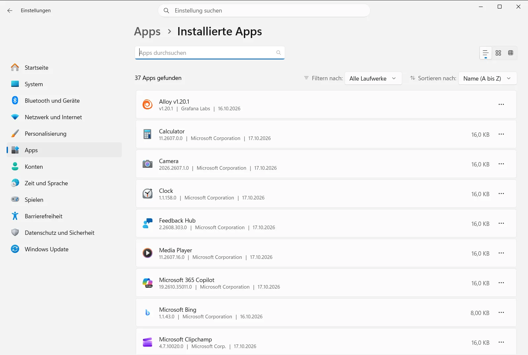
Task: Go to Datenschutz und Sicherheit
Action: point(64,232)
